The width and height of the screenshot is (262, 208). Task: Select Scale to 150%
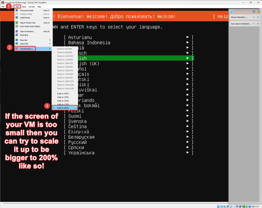[x=65, y=101]
